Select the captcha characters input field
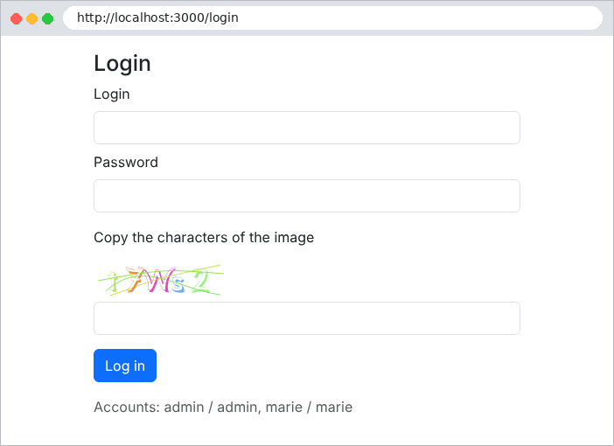Screen dimensions: 614x446 click(x=307, y=318)
